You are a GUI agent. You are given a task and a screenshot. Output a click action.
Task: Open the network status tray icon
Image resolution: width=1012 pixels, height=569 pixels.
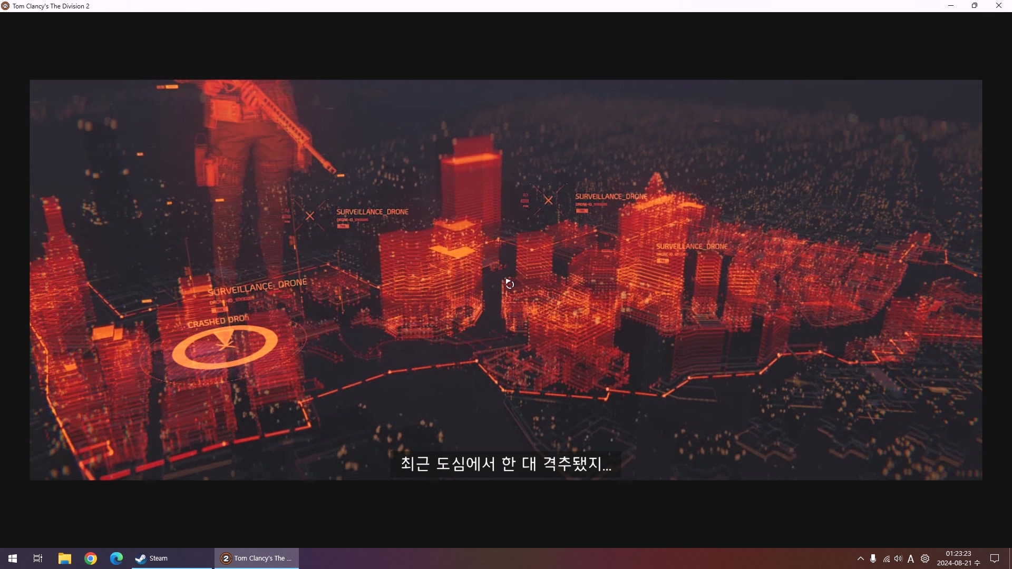[x=887, y=558]
